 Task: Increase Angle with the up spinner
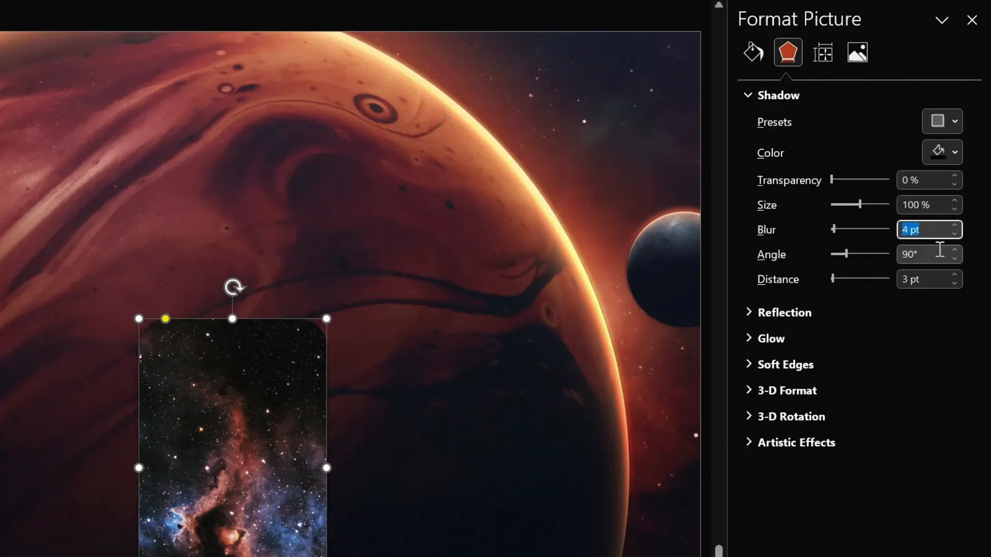954,250
